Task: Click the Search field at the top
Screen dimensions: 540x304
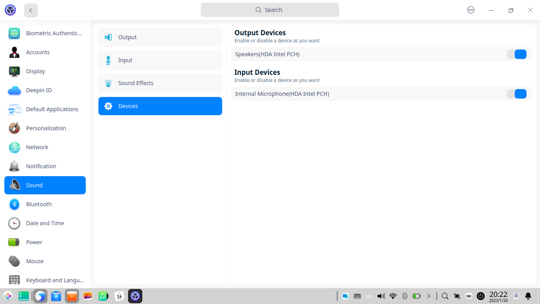Action: point(270,10)
